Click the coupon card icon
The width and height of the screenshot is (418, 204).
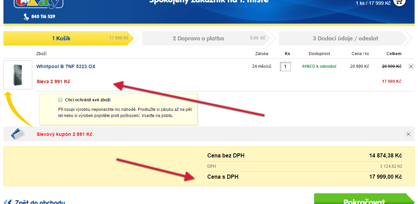pyautogui.click(x=18, y=134)
